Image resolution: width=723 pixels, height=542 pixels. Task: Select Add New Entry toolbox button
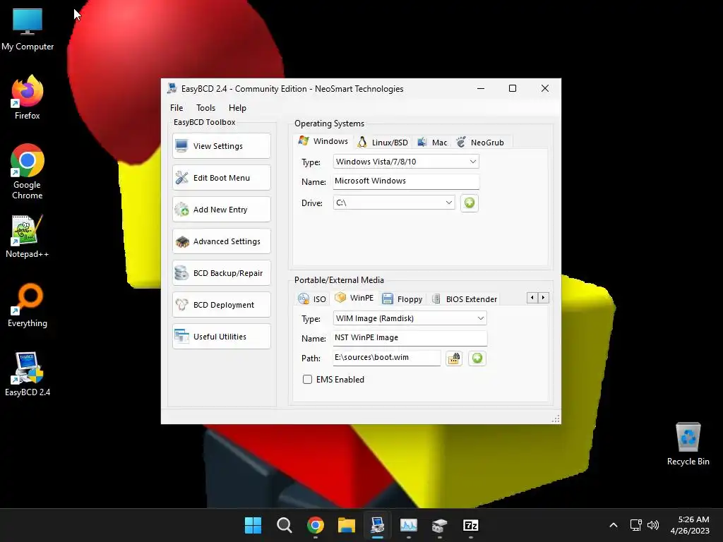[221, 210]
